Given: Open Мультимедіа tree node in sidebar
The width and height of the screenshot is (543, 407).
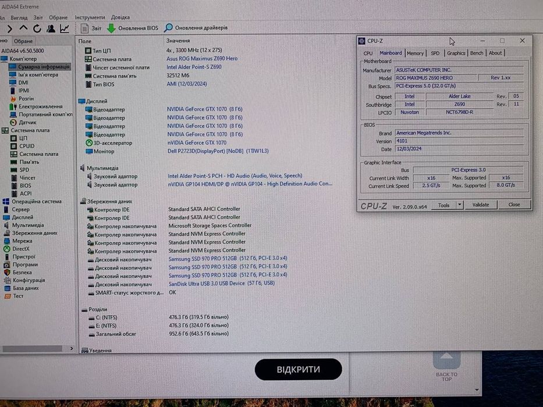Looking at the screenshot, I should coord(23,225).
